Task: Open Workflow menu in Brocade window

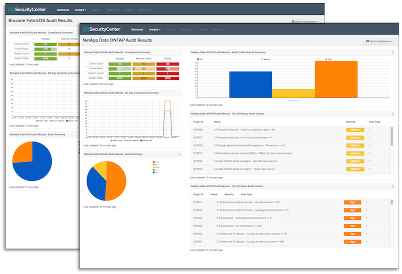Action: pos(144,9)
